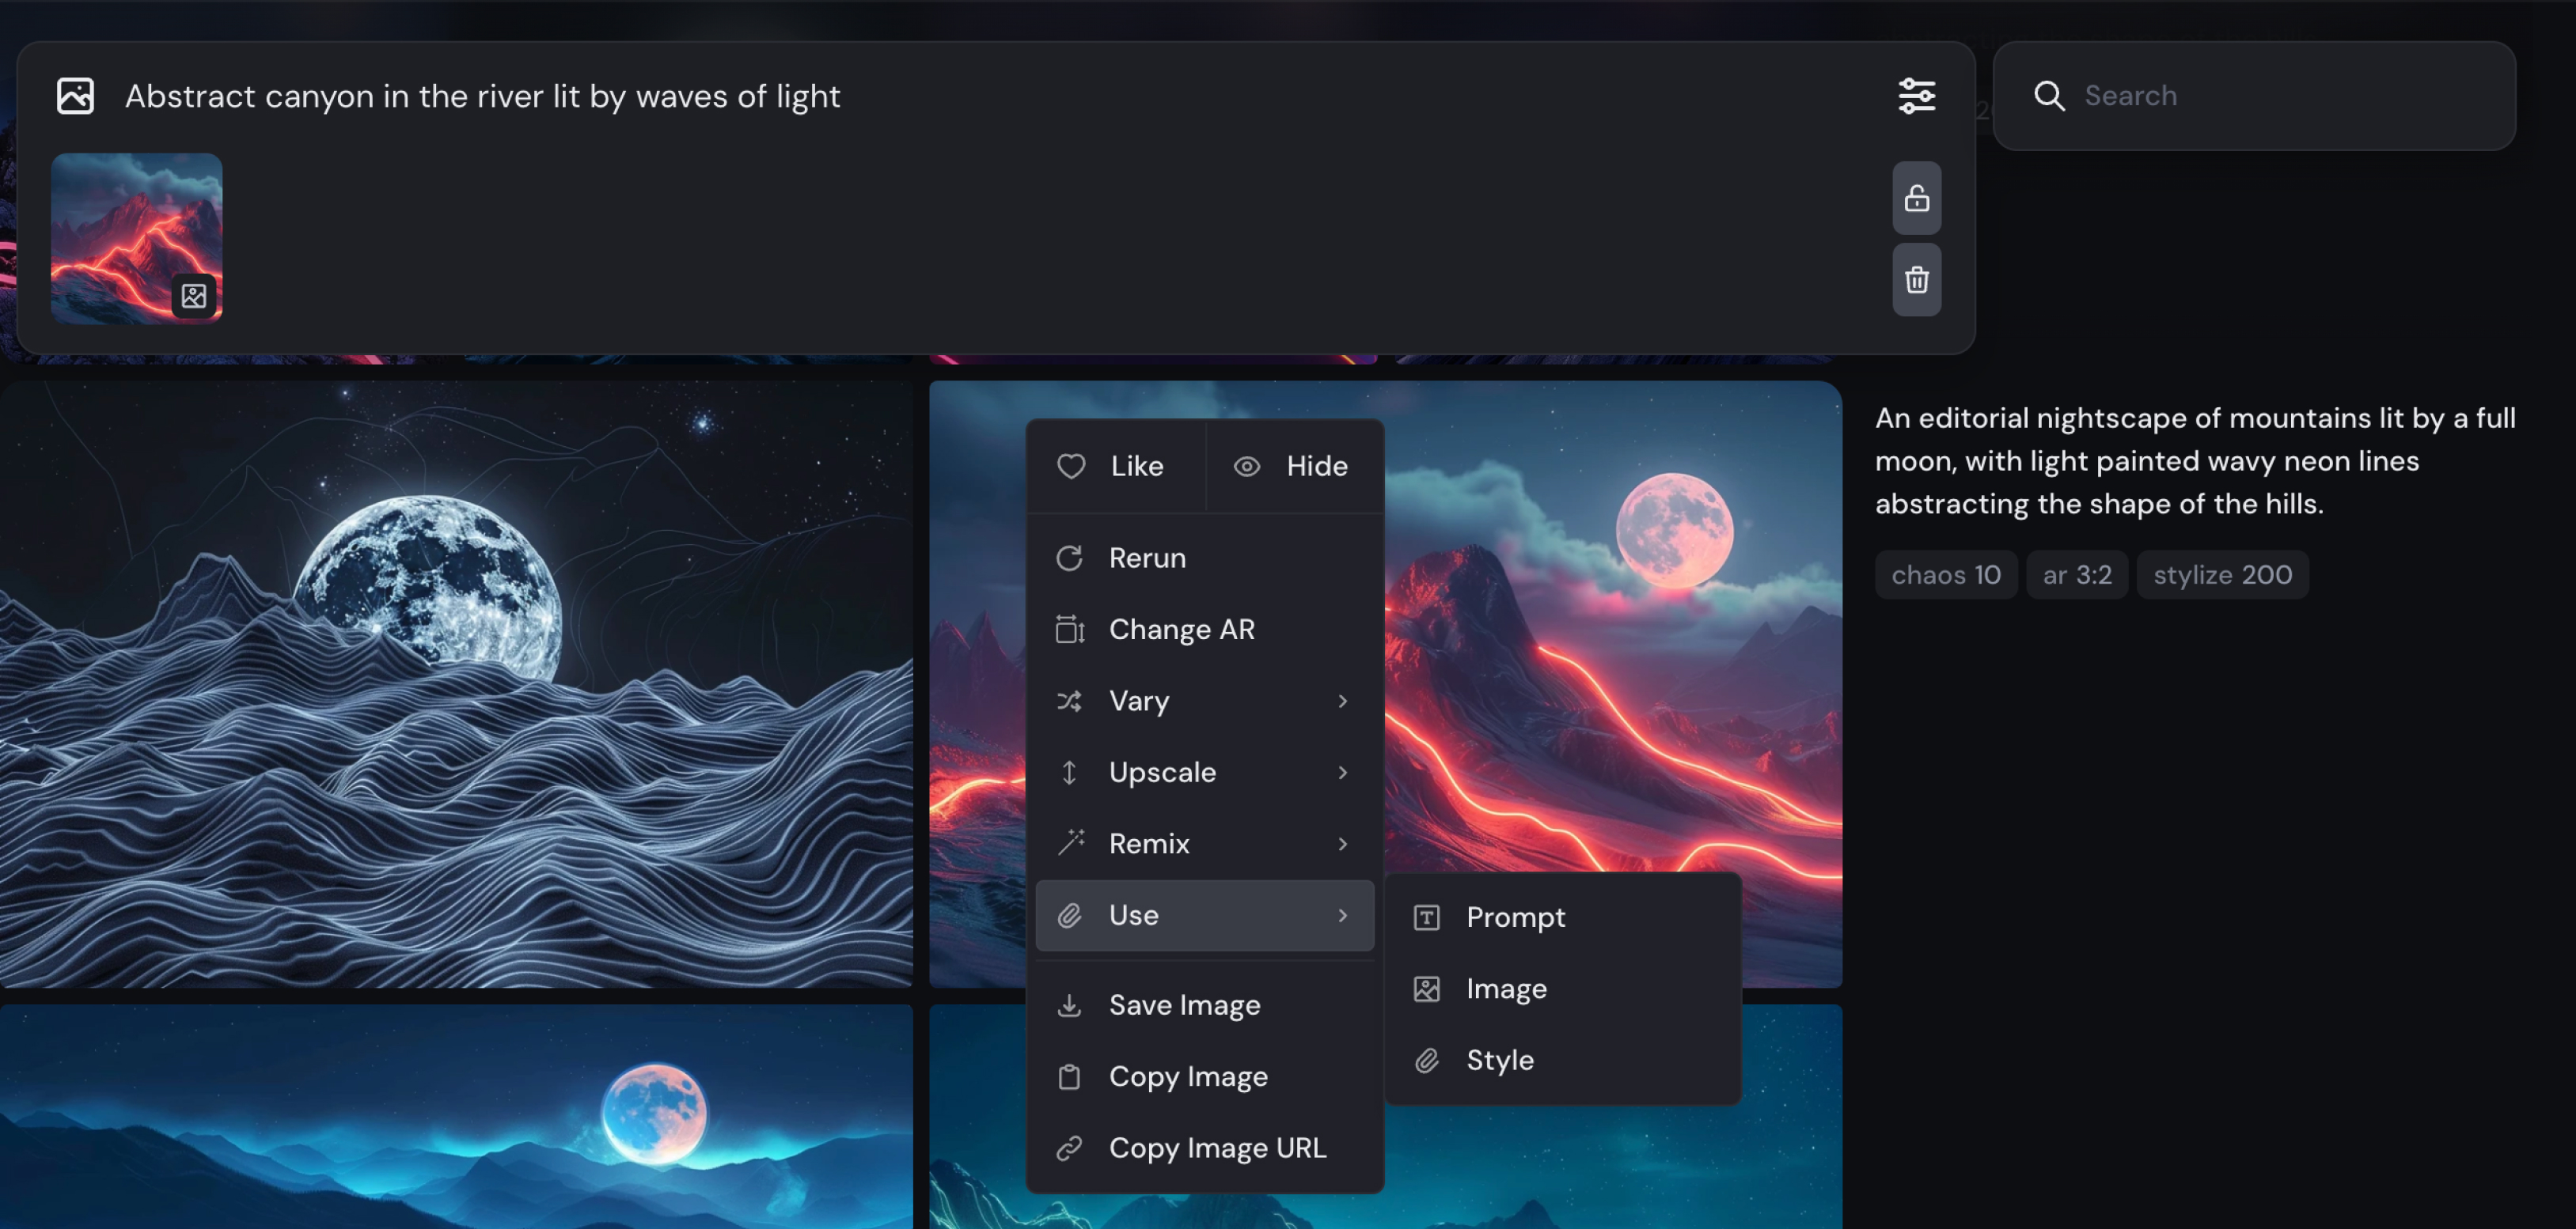2576x1229 pixels.
Task: Click the chaos 10 parameter tag
Action: [x=1945, y=576]
